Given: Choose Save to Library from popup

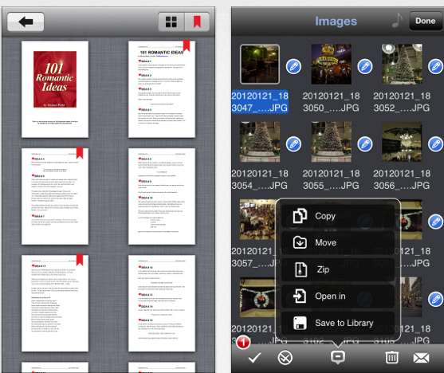Looking at the screenshot, I should (x=338, y=323).
